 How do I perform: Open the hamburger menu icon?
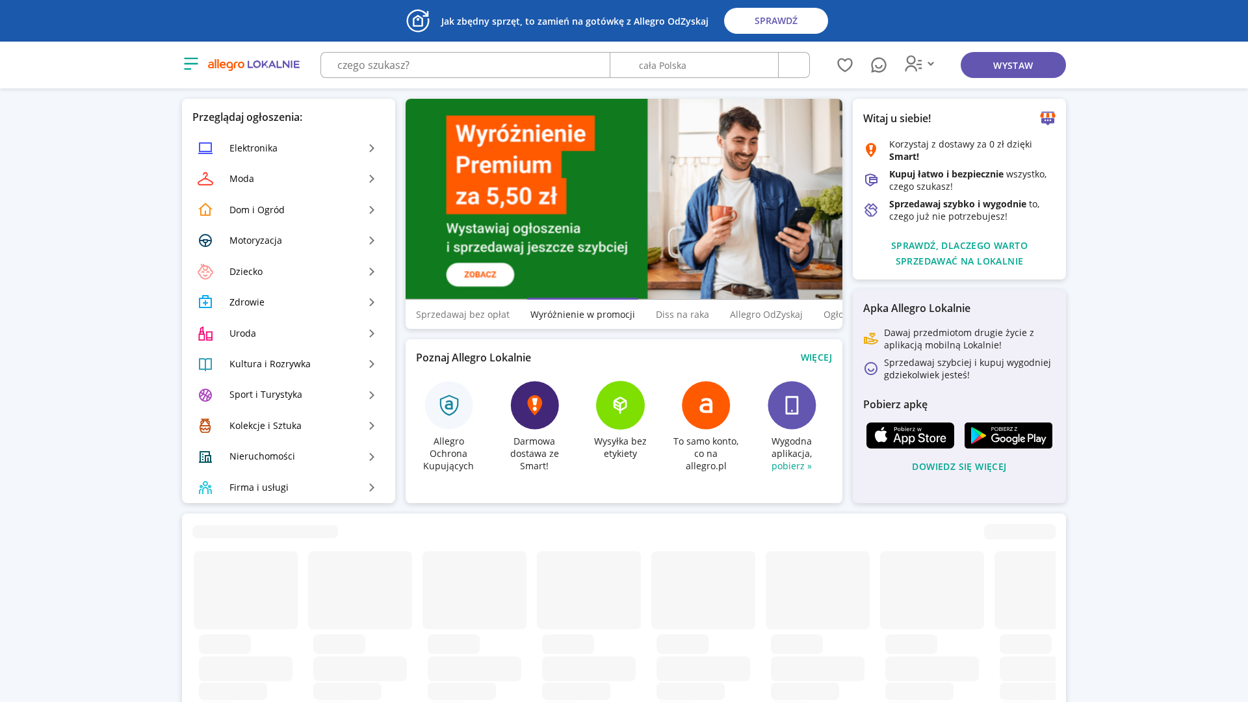pos(190,64)
